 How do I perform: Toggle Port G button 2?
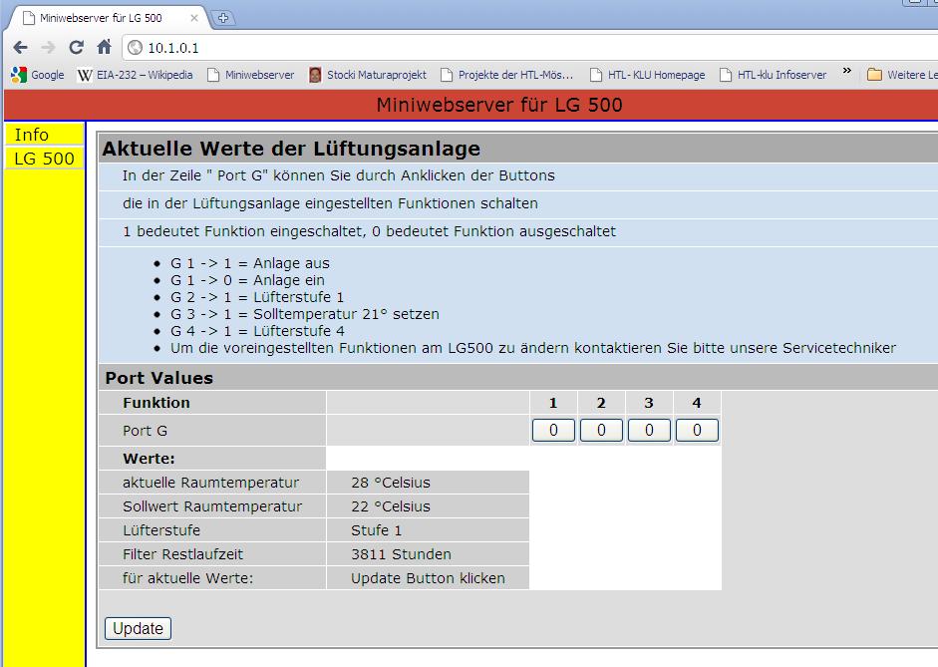[x=601, y=431]
